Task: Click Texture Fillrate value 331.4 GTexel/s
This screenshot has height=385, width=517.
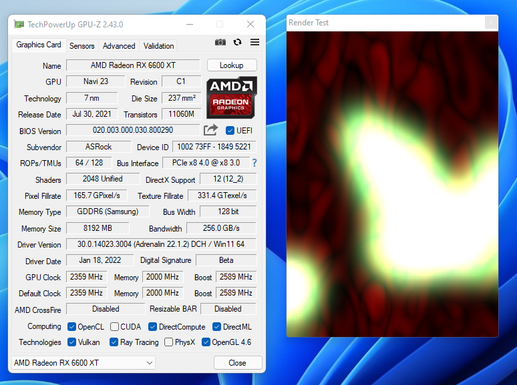Action: (222, 196)
